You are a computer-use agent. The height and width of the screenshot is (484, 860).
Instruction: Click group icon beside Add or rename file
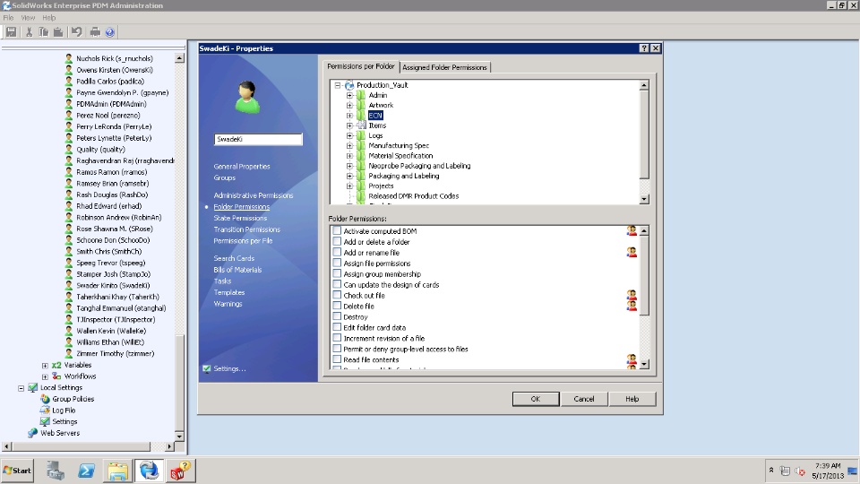click(x=632, y=253)
